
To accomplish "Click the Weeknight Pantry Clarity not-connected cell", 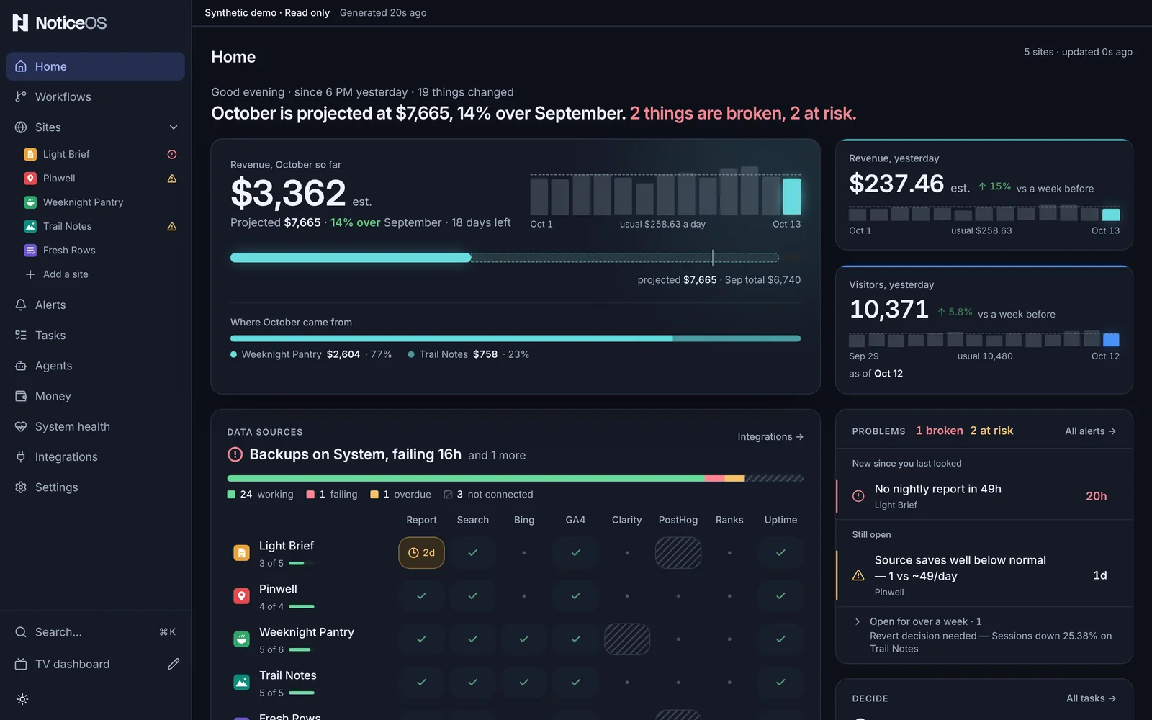I will (x=627, y=639).
